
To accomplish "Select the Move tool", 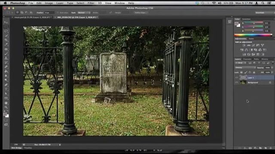I will click(x=6, y=22).
